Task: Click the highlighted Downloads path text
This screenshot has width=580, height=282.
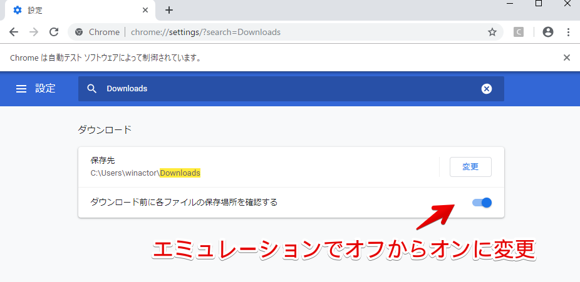Action: (x=180, y=173)
